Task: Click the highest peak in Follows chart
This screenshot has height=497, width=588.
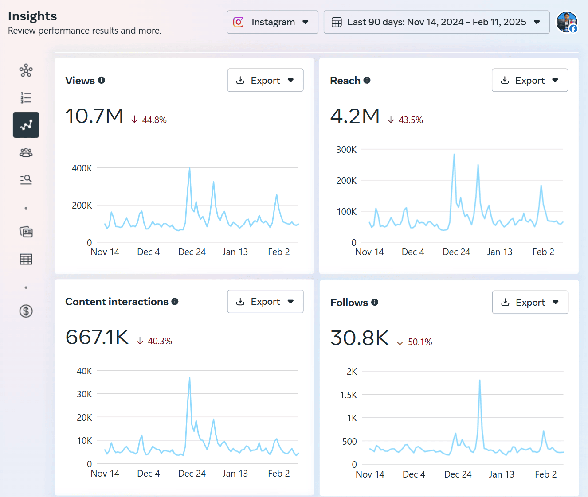Action: [x=480, y=380]
